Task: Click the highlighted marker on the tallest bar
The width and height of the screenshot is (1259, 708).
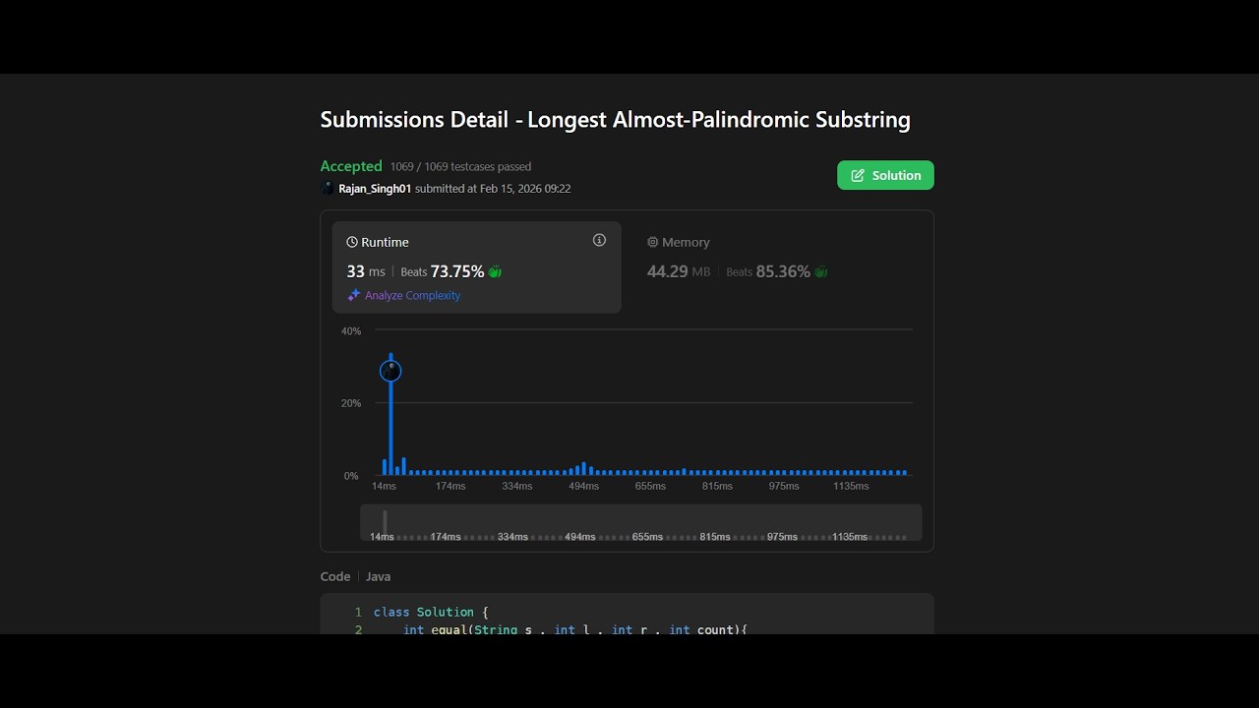Action: [x=390, y=371]
